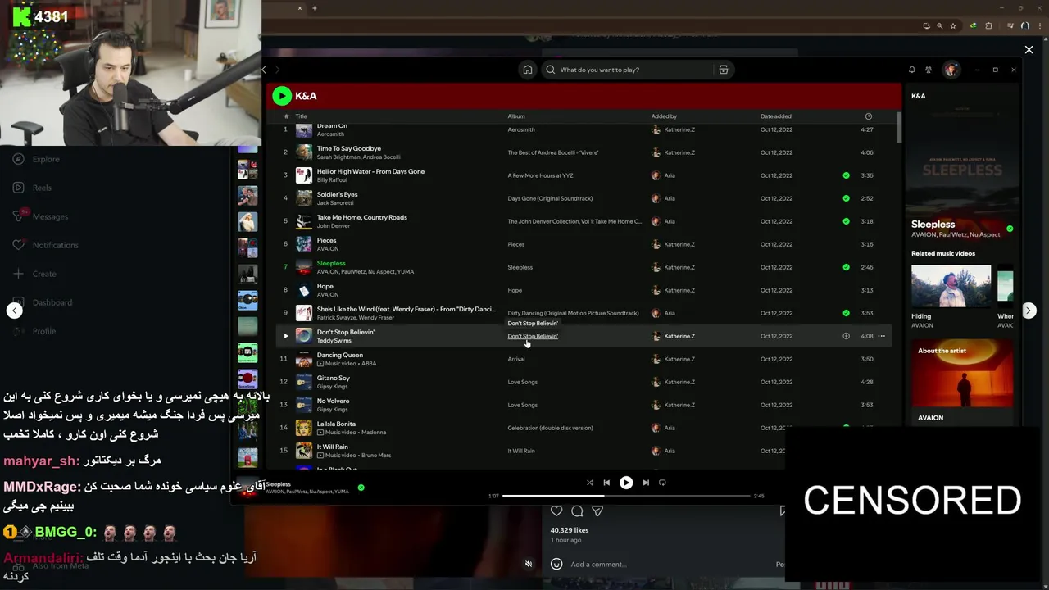1049x590 pixels.
Task: Seek within the song progress bar
Action: tap(626, 496)
